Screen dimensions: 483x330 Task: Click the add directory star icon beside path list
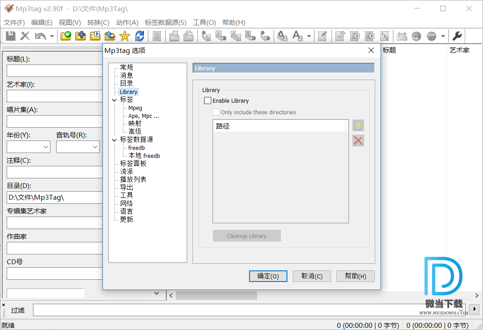pos(358,125)
